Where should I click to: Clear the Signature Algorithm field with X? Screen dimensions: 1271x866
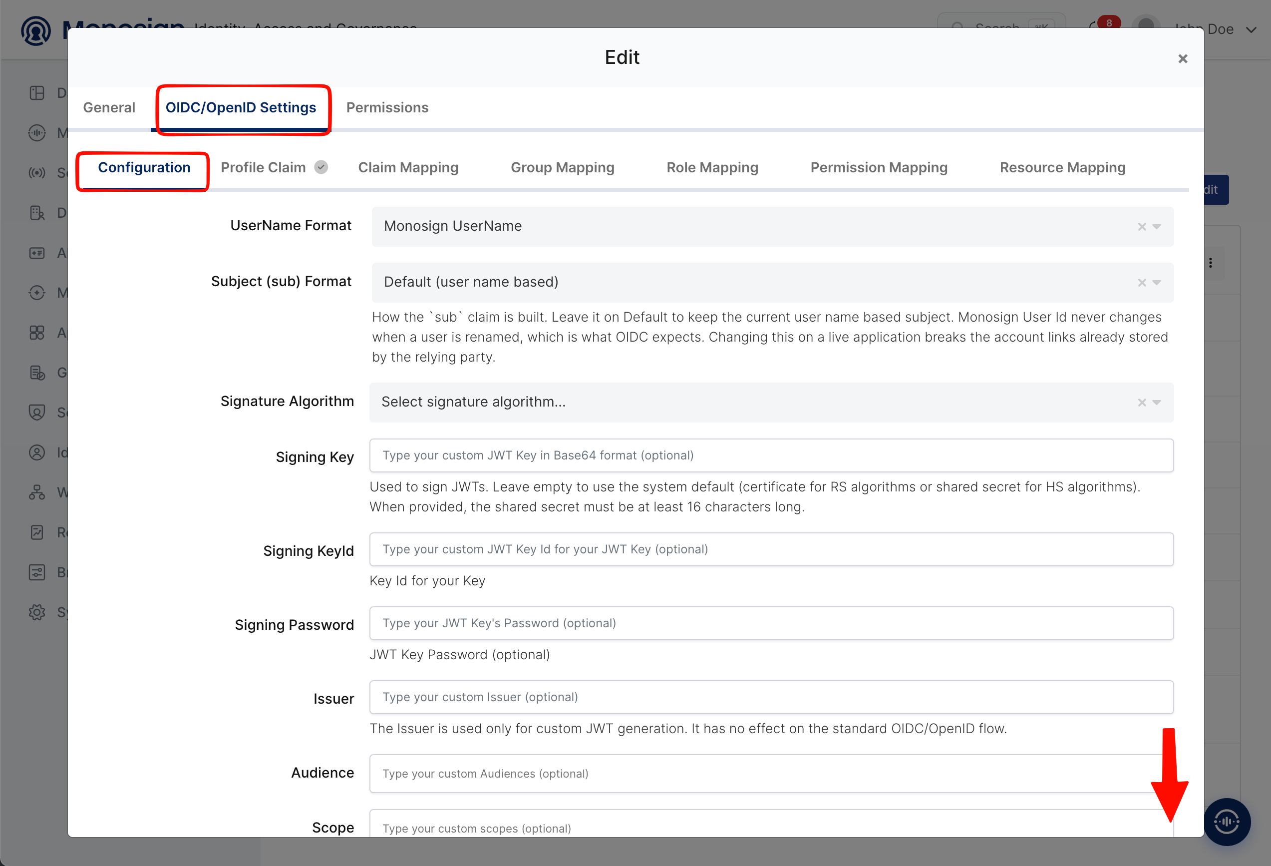coord(1142,403)
